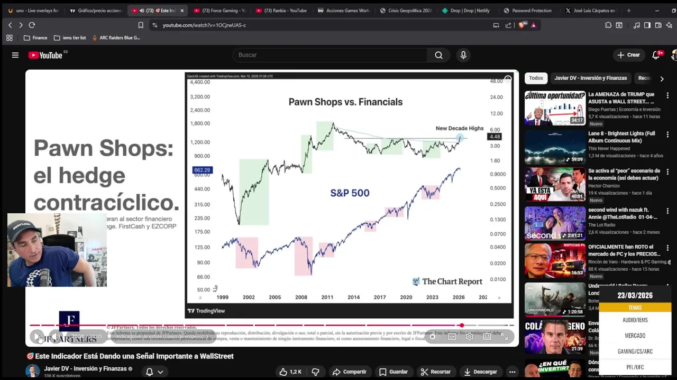This screenshot has width=677, height=380.
Task: Switch to Password Protection browser tab
Action: point(529,11)
